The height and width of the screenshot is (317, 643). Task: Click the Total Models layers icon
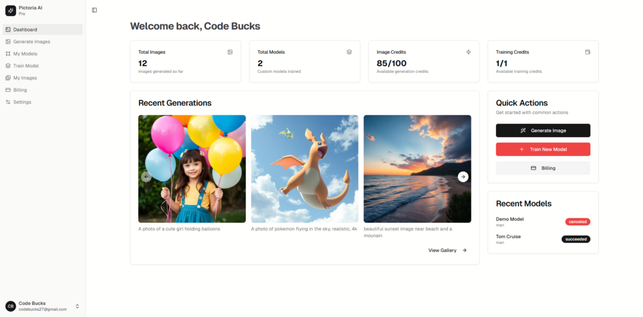349,52
